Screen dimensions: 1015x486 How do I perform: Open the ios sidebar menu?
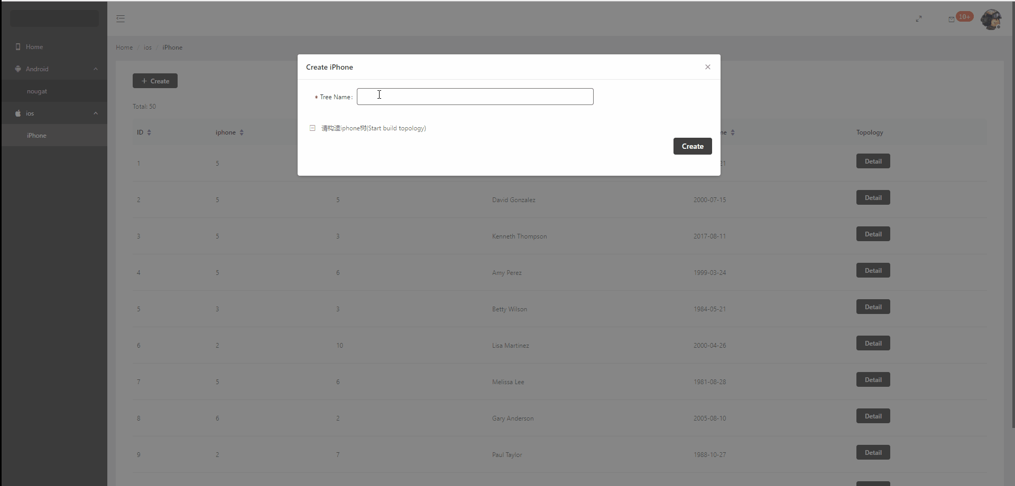[x=54, y=113]
